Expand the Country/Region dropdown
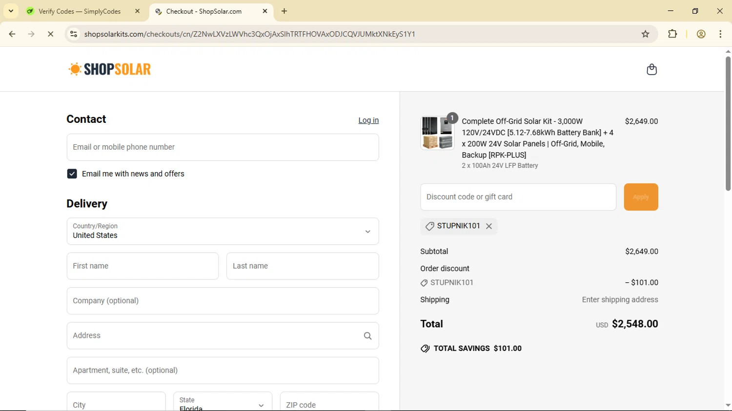Image resolution: width=732 pixels, height=411 pixels. pos(223,231)
